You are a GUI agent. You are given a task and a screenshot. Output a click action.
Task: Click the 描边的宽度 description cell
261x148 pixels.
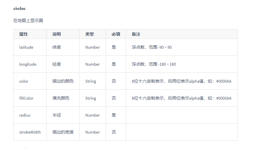click(x=63, y=132)
